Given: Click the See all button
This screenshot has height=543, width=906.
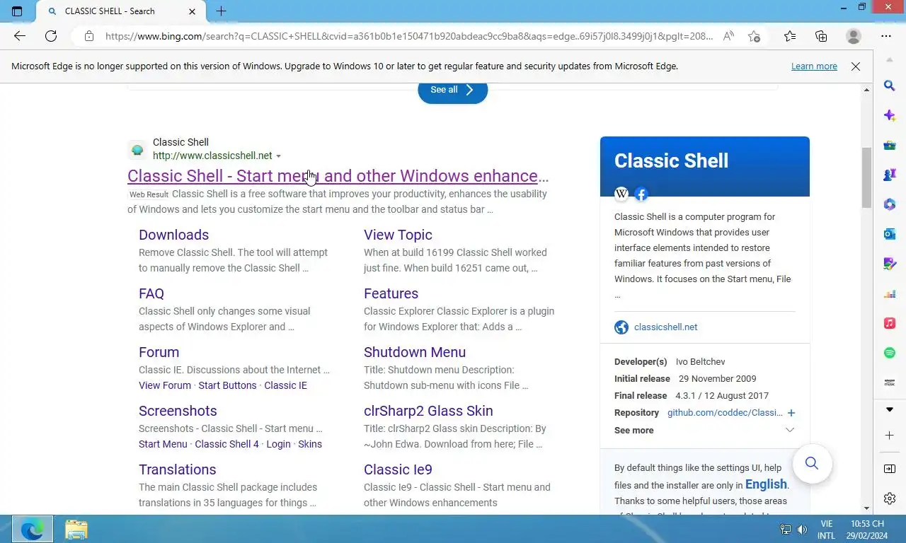Looking at the screenshot, I should coord(452,90).
